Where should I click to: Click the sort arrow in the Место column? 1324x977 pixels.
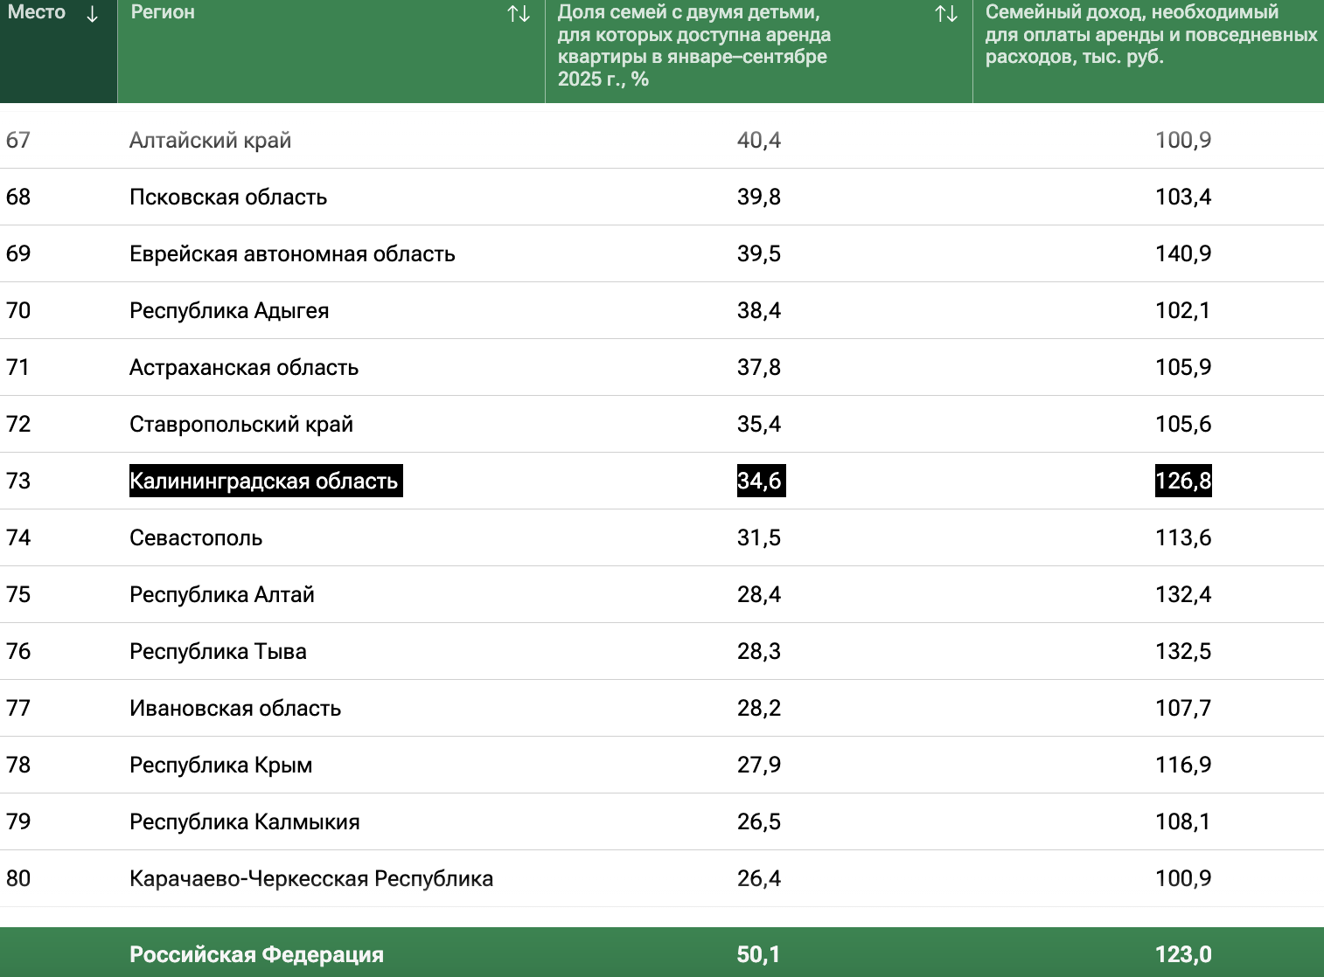point(92,14)
